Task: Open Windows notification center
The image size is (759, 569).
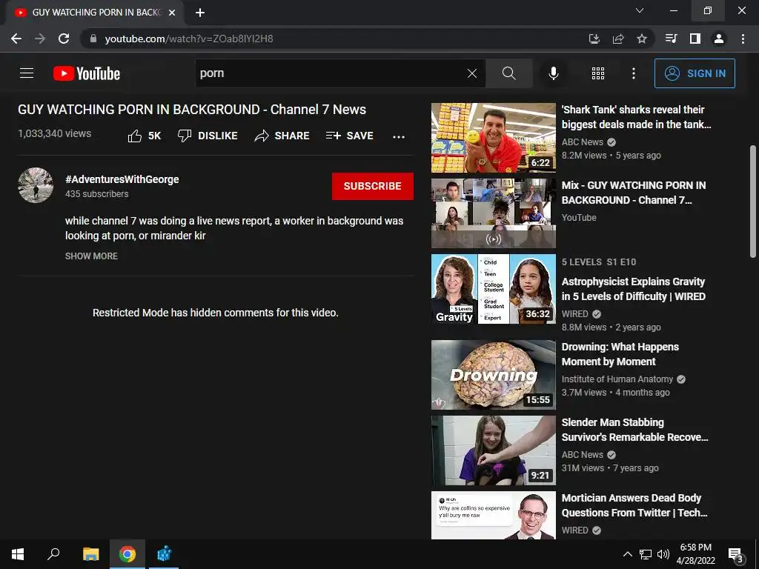Action: 735,554
